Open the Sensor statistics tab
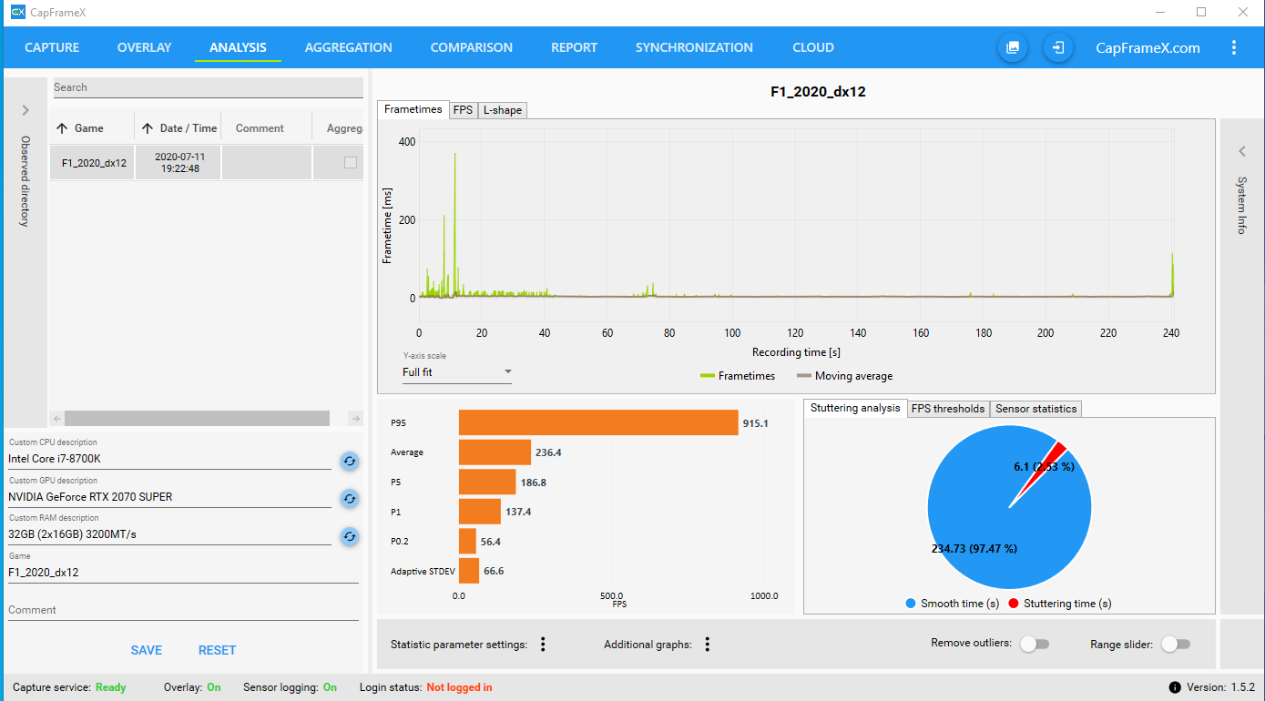This screenshot has height=701, width=1265. [1036, 409]
